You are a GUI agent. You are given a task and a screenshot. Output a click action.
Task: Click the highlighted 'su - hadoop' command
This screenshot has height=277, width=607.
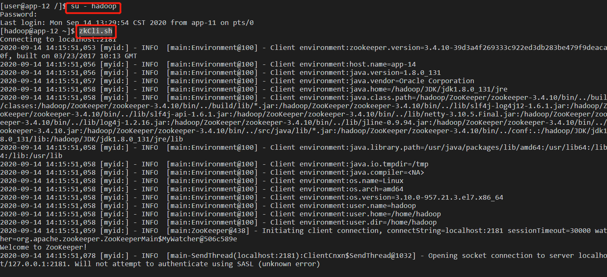tap(93, 6)
